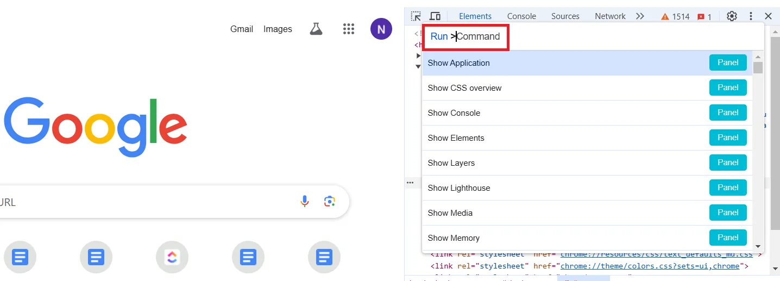Expand more DevTools tabs chevron
Viewport: 780px width, 281px height.
pos(640,16)
